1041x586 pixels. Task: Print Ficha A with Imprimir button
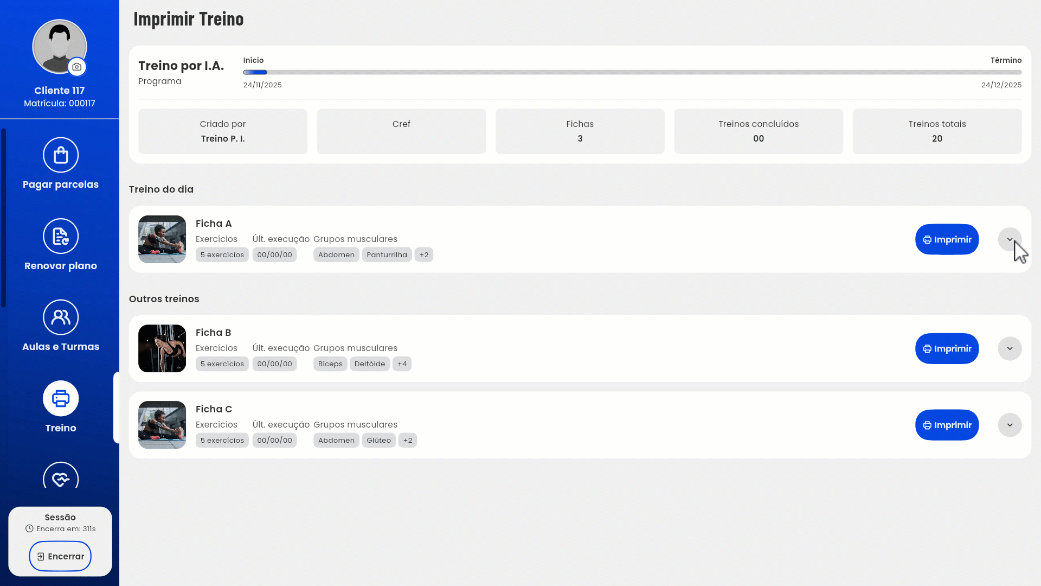point(947,239)
